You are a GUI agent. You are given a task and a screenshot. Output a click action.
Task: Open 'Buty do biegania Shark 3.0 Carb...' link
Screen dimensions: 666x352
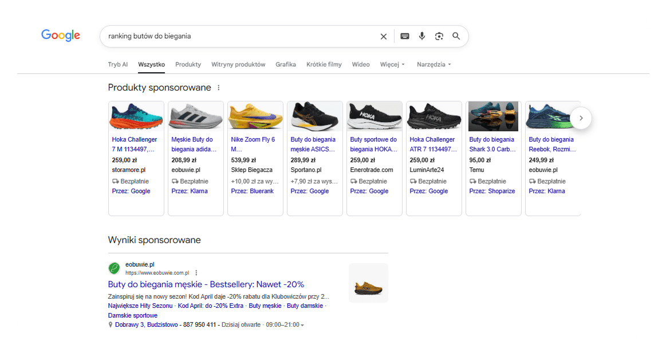492,144
